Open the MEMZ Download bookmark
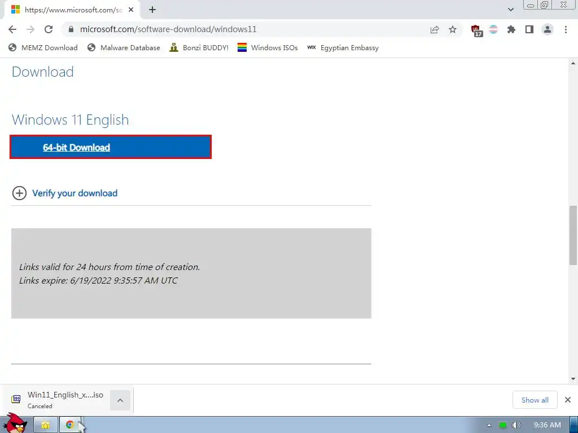Screen dimensions: 578x433 [43, 47]
